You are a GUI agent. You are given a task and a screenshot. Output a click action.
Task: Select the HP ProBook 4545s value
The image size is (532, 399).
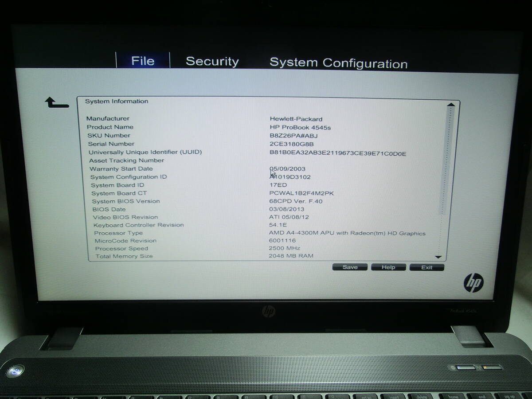click(300, 127)
